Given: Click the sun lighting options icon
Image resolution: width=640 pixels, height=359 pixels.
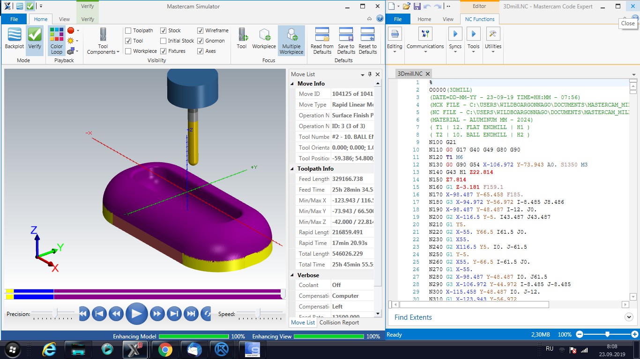Looking at the screenshot, I should coord(71,41).
